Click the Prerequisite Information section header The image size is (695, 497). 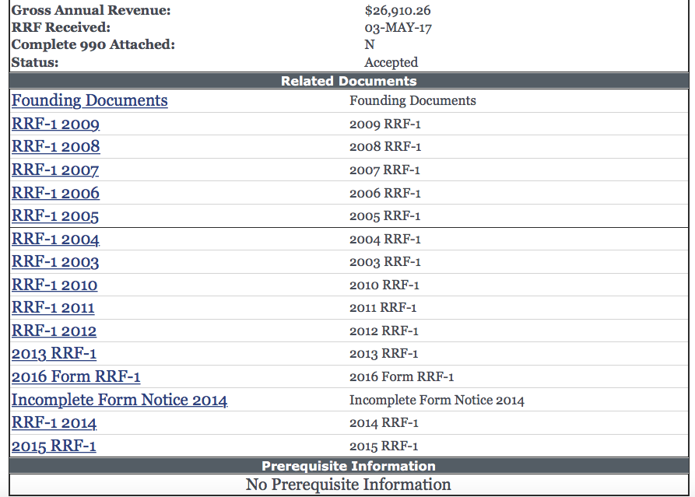(348, 466)
